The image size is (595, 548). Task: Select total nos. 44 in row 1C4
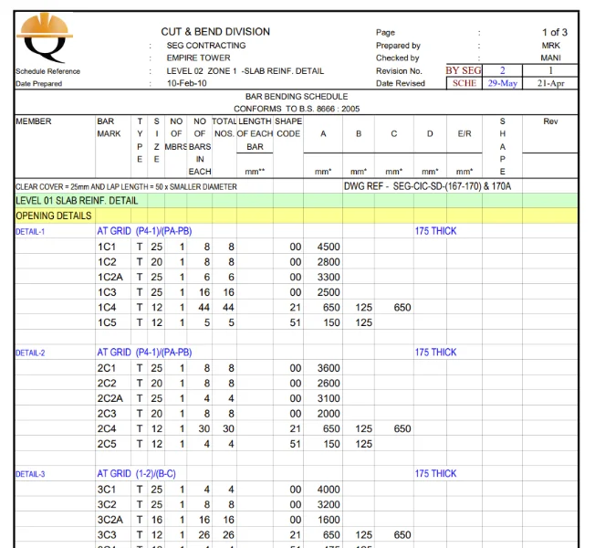click(x=228, y=307)
